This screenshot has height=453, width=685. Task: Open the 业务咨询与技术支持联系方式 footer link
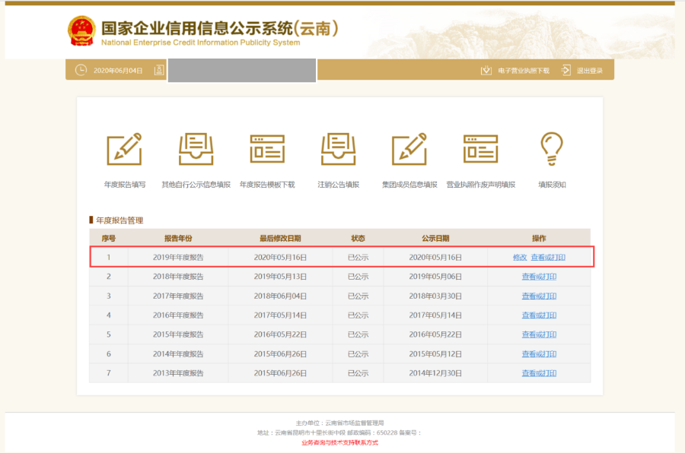[339, 442]
